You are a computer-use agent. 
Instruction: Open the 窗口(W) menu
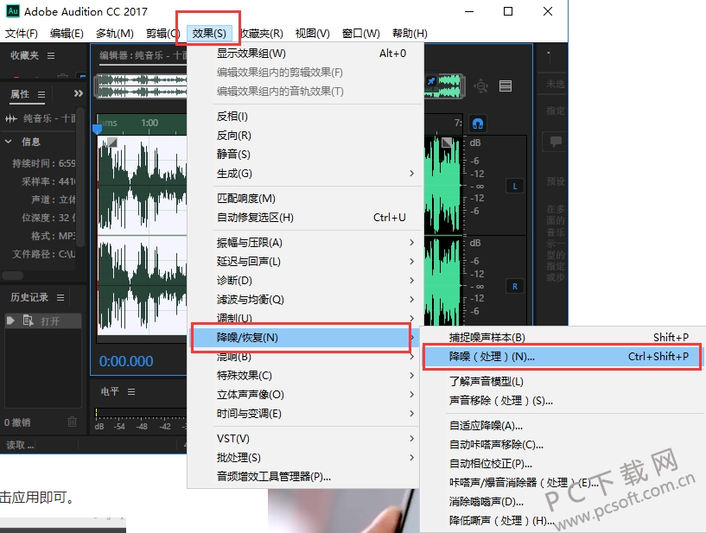(360, 34)
